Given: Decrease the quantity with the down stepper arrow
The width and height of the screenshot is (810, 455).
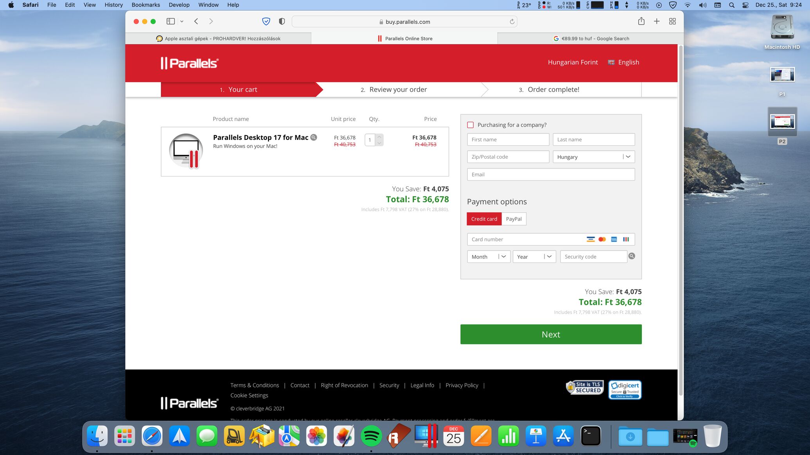Looking at the screenshot, I should (x=379, y=143).
